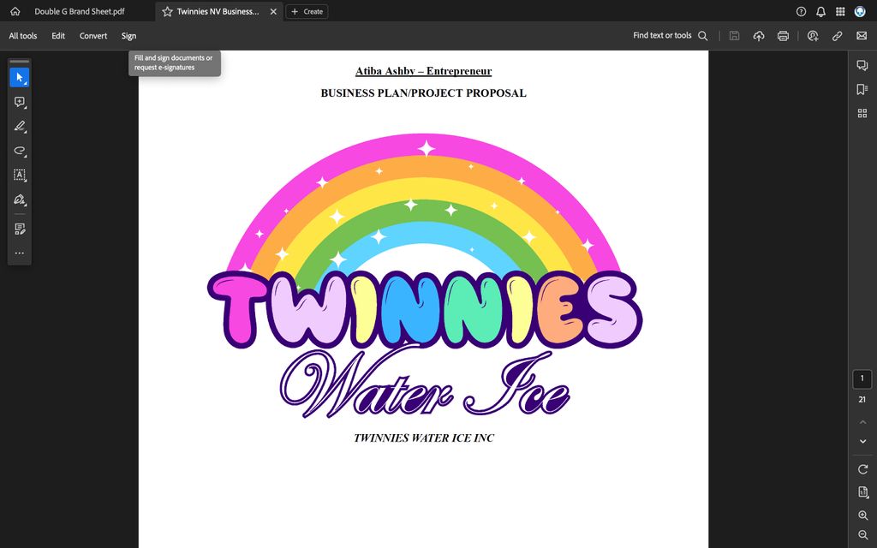The width and height of the screenshot is (877, 548).
Task: Click 'BUSINESS PLAN/PROJECT PROPOSAL' text
Action: (423, 92)
